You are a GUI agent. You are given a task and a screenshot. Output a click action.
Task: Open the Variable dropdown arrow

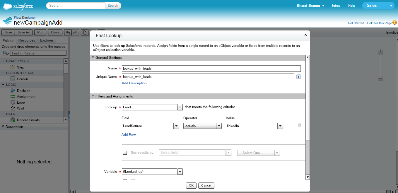180,172
